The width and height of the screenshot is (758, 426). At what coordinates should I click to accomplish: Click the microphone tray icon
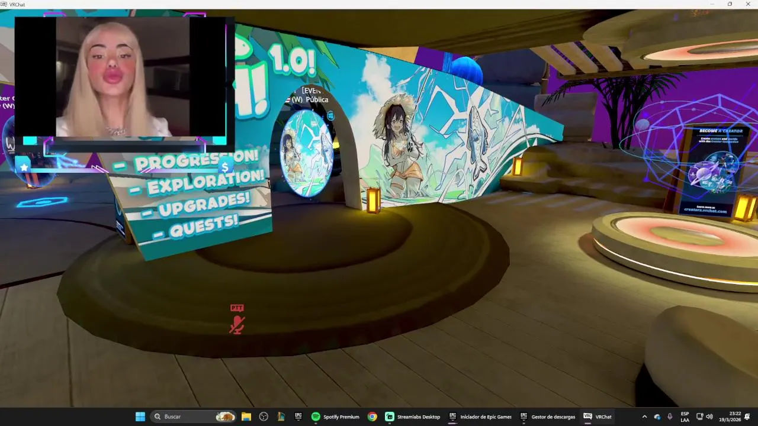(x=670, y=417)
